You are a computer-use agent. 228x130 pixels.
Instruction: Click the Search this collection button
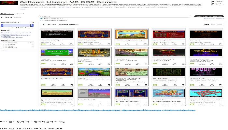[x=209, y=16]
